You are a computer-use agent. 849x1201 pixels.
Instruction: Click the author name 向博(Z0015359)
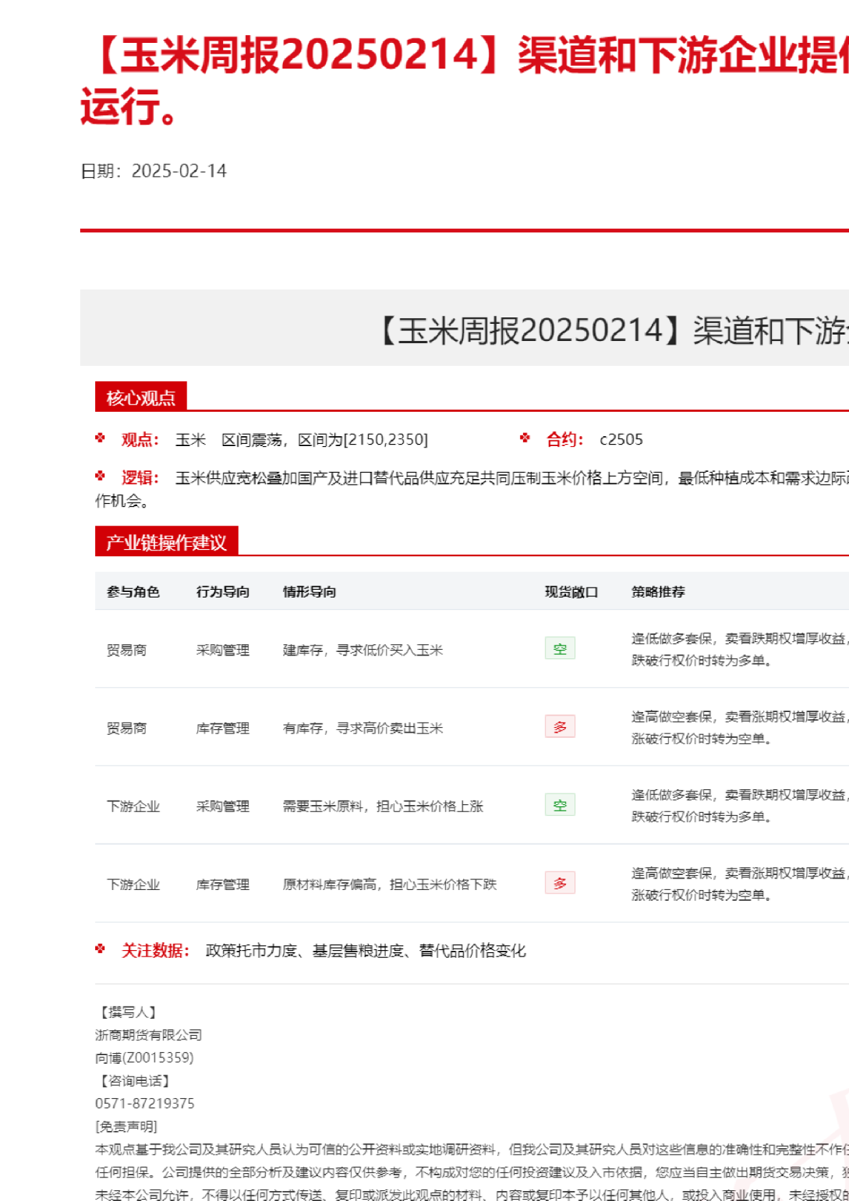pos(144,1057)
